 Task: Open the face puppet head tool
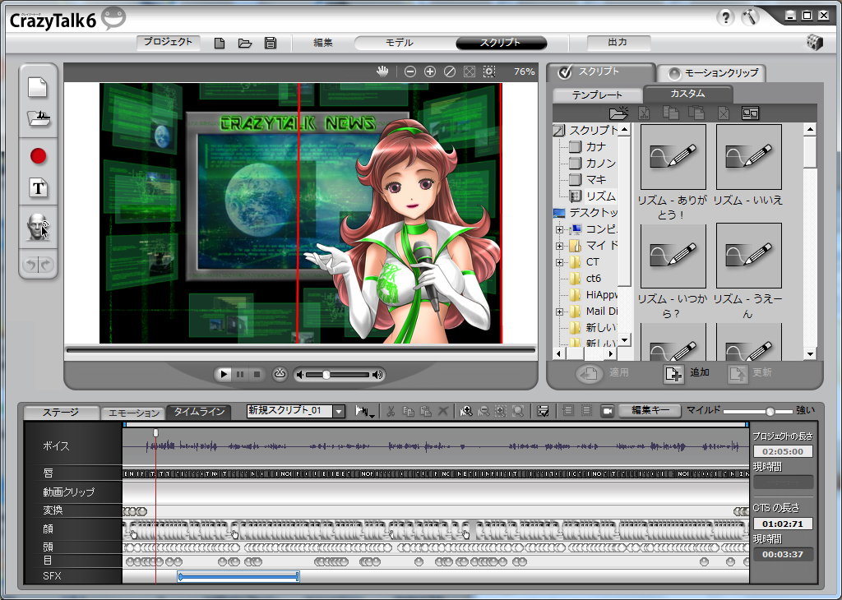pos(38,226)
